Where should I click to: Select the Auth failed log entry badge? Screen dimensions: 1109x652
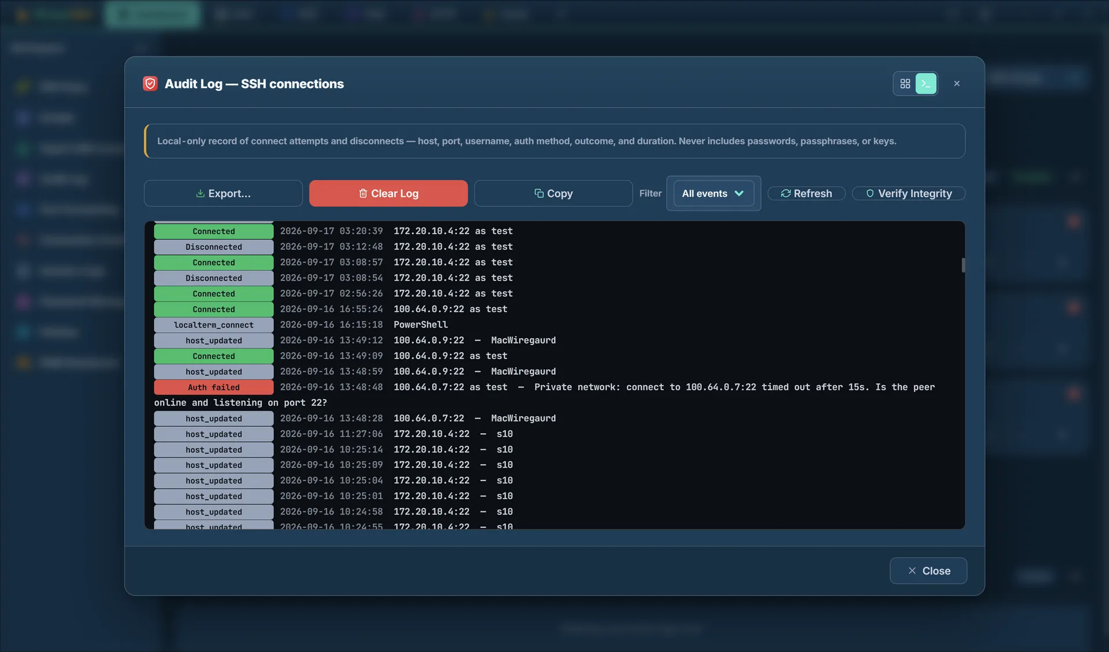[214, 388]
